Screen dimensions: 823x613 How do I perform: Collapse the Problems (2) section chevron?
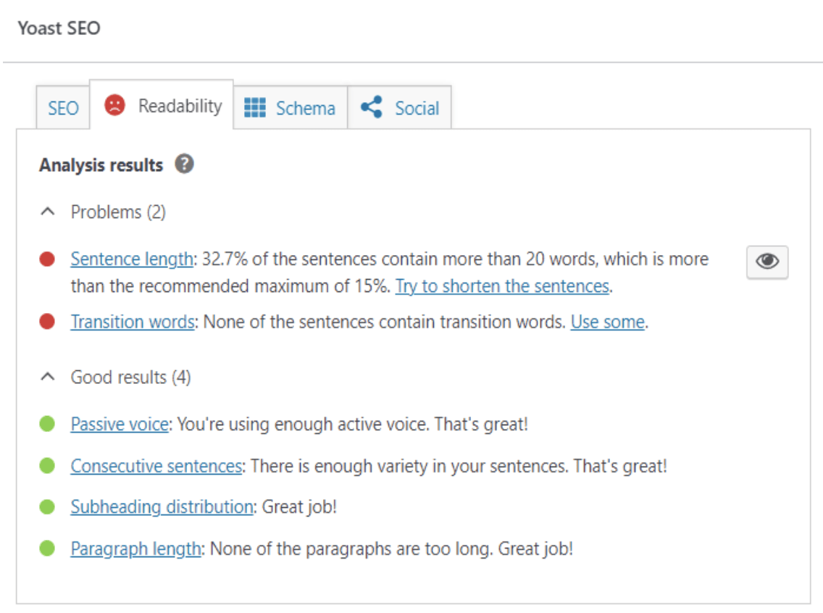tap(48, 212)
